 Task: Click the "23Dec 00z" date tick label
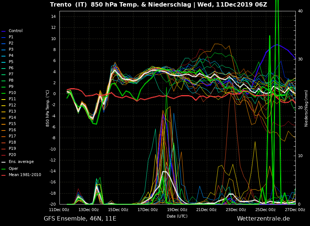236,210
